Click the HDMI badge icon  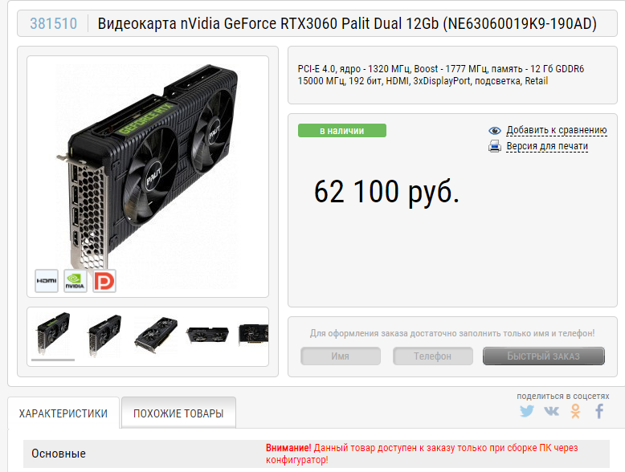pyautogui.click(x=47, y=281)
